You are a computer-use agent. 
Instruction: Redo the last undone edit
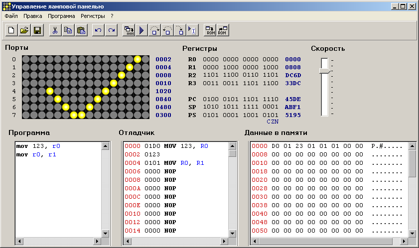111,30
